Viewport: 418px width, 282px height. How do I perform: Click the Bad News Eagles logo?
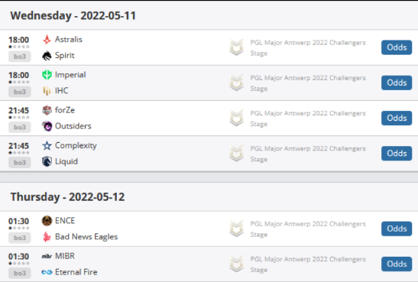47,237
